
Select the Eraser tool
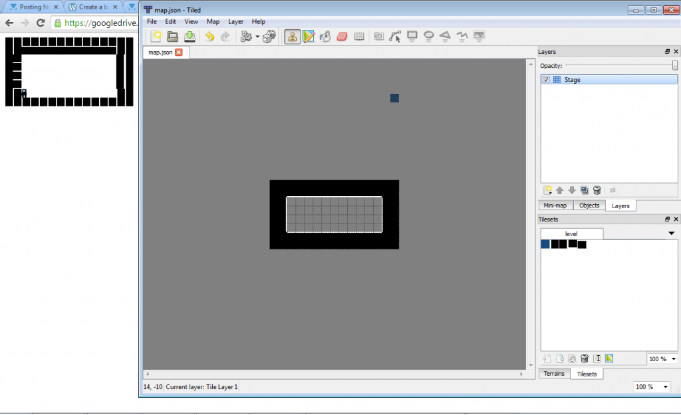[x=342, y=37]
